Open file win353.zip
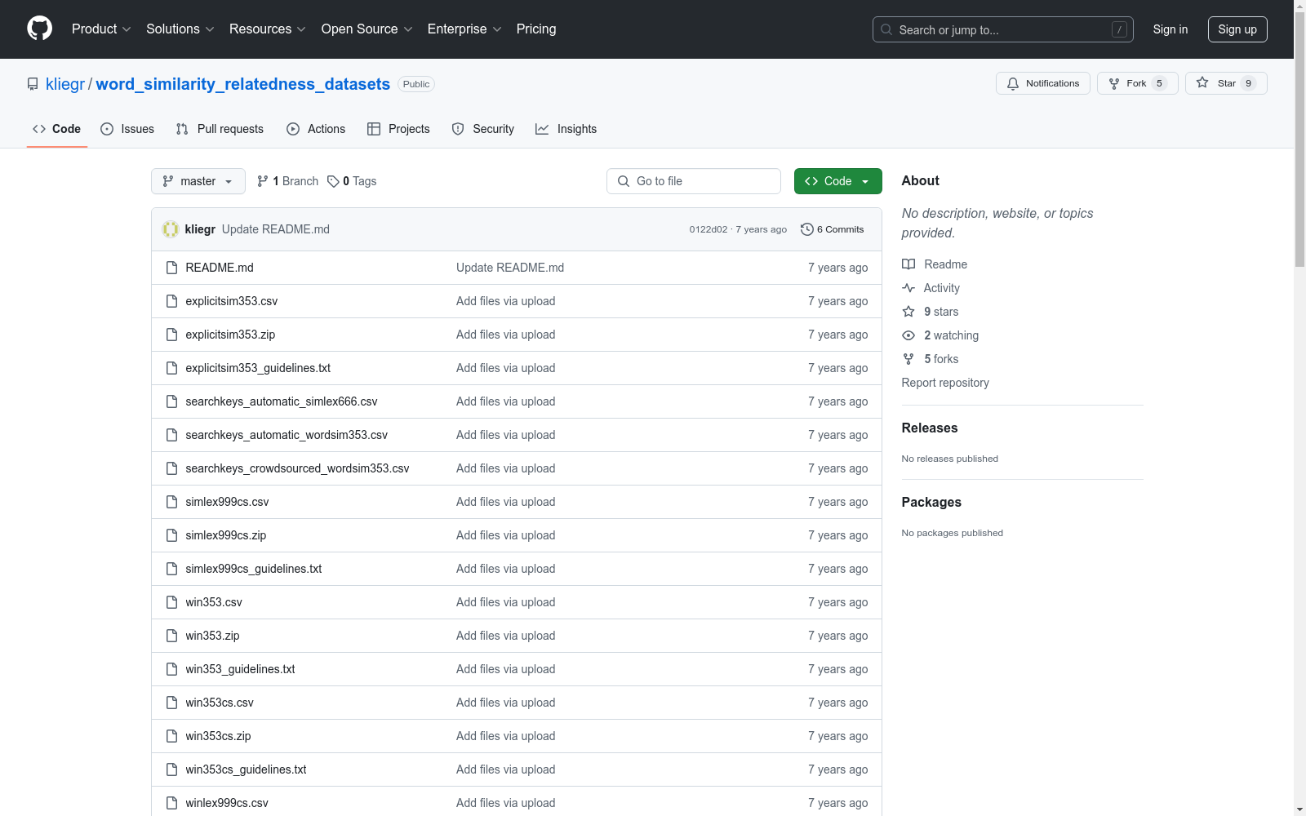Screen dimensions: 1306x816 click(212, 636)
